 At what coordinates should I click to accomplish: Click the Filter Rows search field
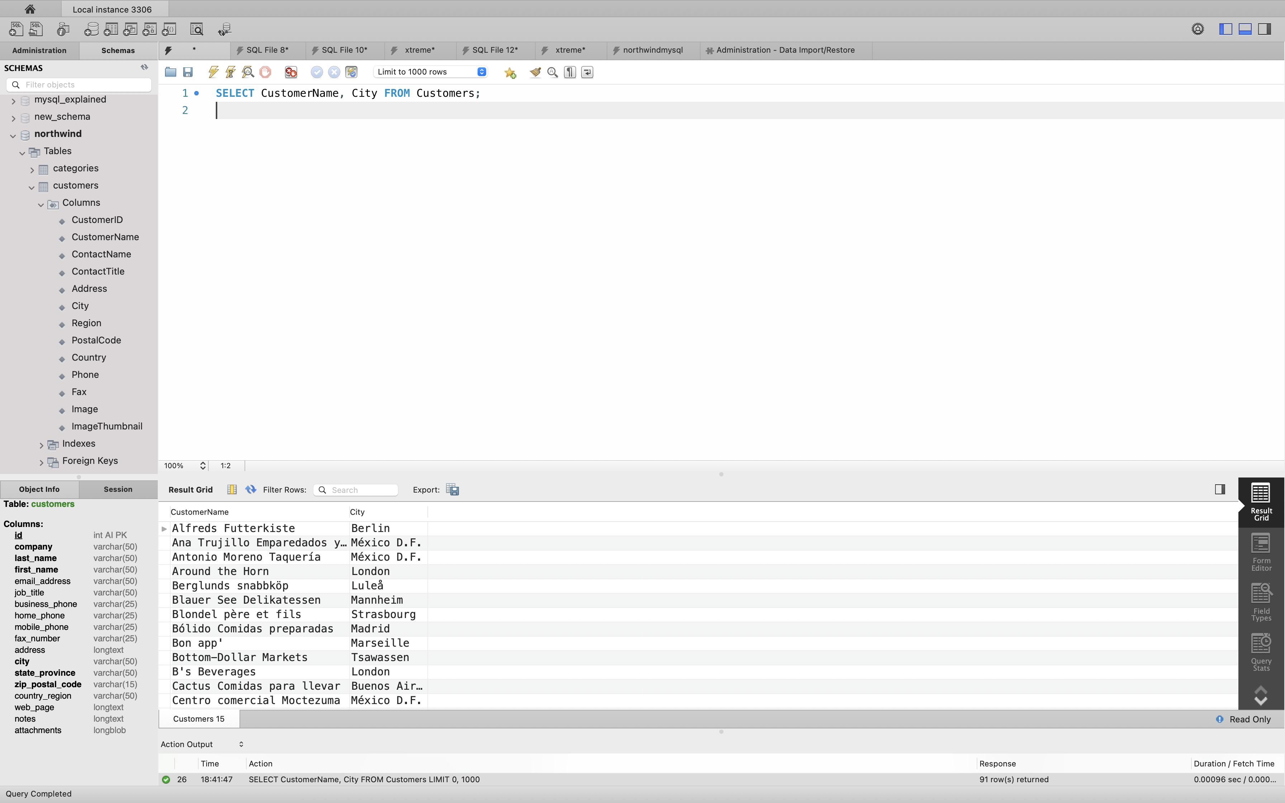[x=361, y=490]
